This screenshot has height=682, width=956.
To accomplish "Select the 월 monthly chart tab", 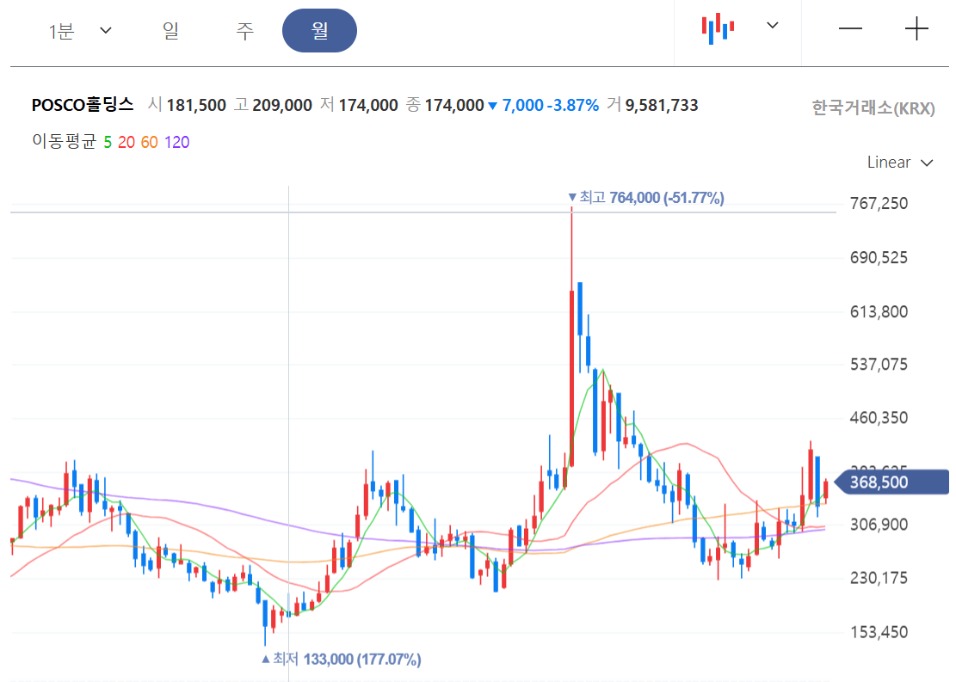I will [319, 30].
